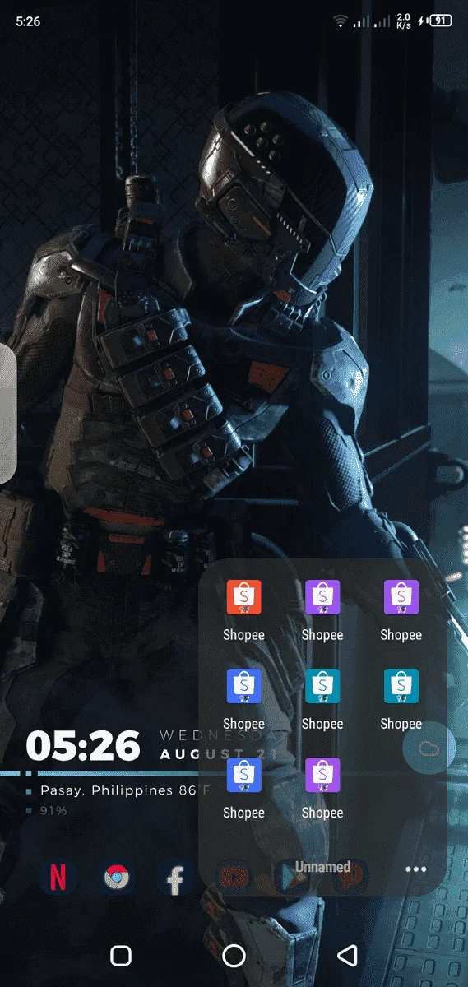The image size is (468, 987).
Task: Tap the floating cloud bubble
Action: point(429,748)
